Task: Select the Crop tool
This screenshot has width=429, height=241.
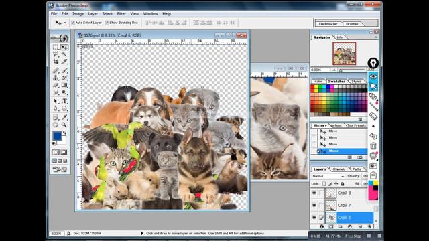Action: point(56,62)
